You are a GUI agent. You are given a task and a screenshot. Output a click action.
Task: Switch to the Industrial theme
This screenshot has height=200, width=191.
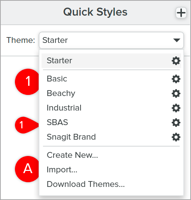coord(111,108)
